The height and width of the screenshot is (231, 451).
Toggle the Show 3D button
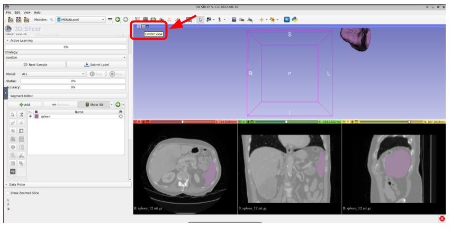(x=94, y=105)
